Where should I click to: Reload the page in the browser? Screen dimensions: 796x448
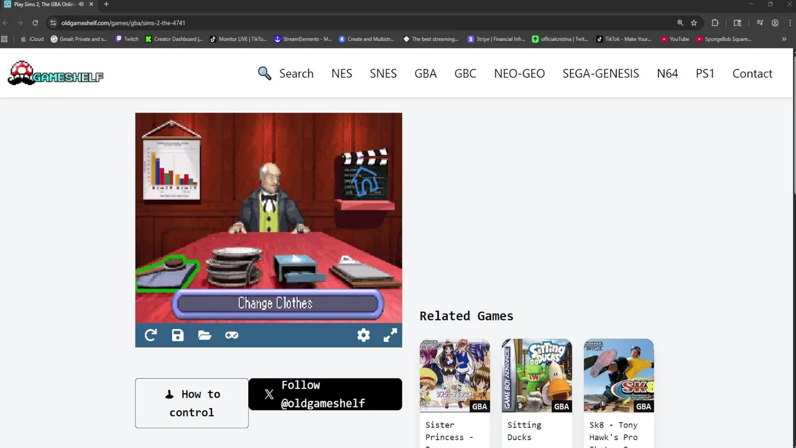[35, 23]
